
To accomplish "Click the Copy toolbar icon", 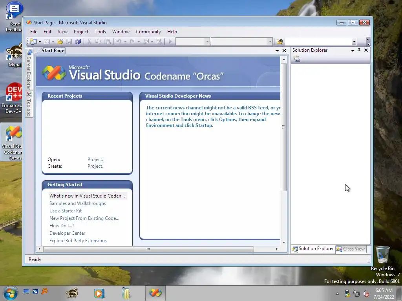I will [98, 42].
